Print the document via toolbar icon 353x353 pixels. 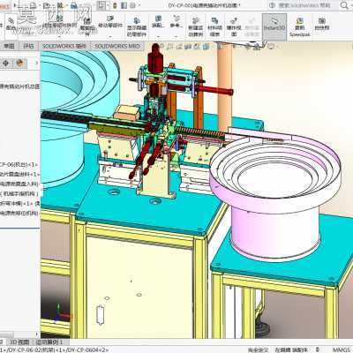73,5
